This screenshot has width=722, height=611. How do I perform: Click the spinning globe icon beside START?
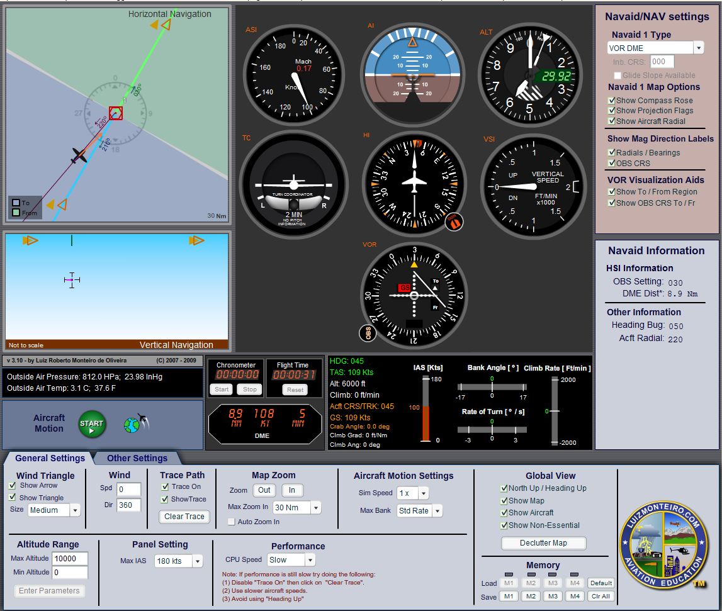[132, 424]
